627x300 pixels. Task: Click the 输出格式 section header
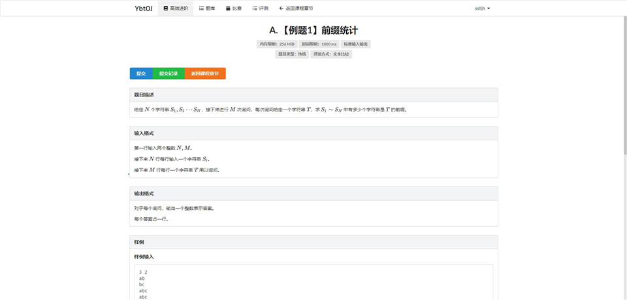coord(313,194)
